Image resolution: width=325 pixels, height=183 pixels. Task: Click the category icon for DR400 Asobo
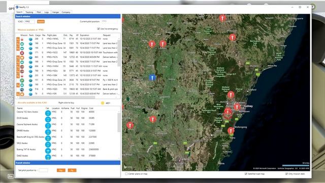coord(48,132)
